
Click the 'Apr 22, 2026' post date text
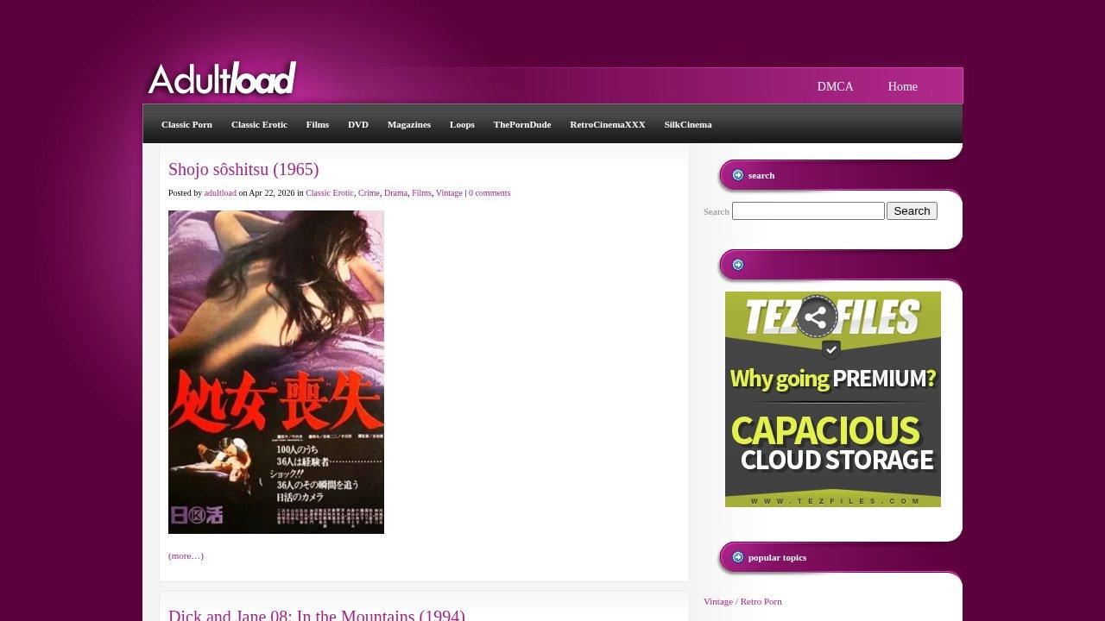point(272,193)
